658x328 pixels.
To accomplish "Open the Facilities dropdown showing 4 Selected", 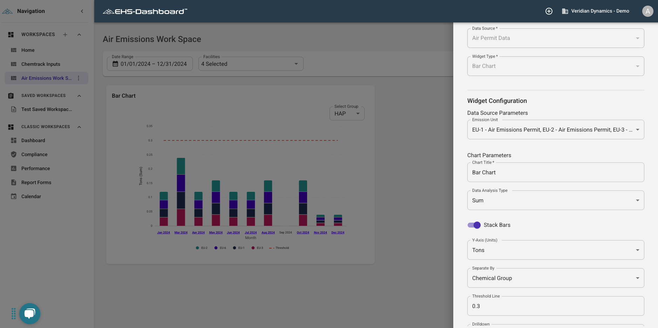I will [250, 64].
